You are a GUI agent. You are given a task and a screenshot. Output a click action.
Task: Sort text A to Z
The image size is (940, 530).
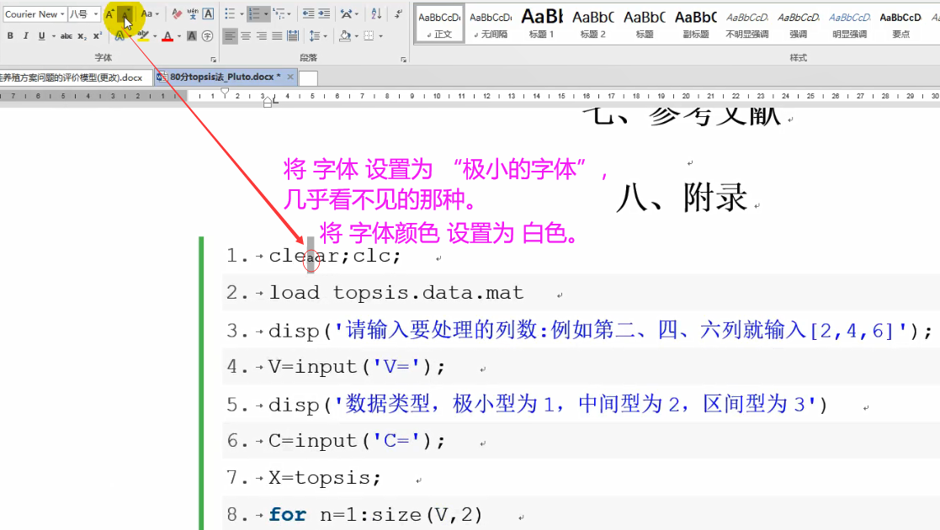[x=376, y=13]
